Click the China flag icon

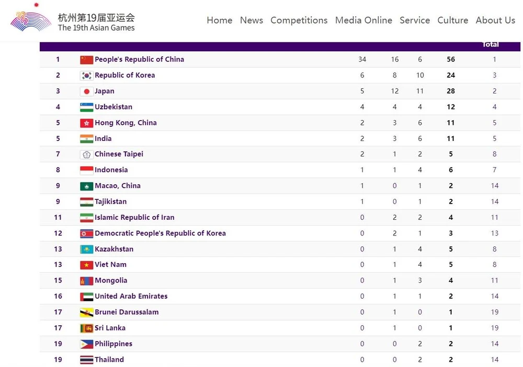(x=86, y=60)
